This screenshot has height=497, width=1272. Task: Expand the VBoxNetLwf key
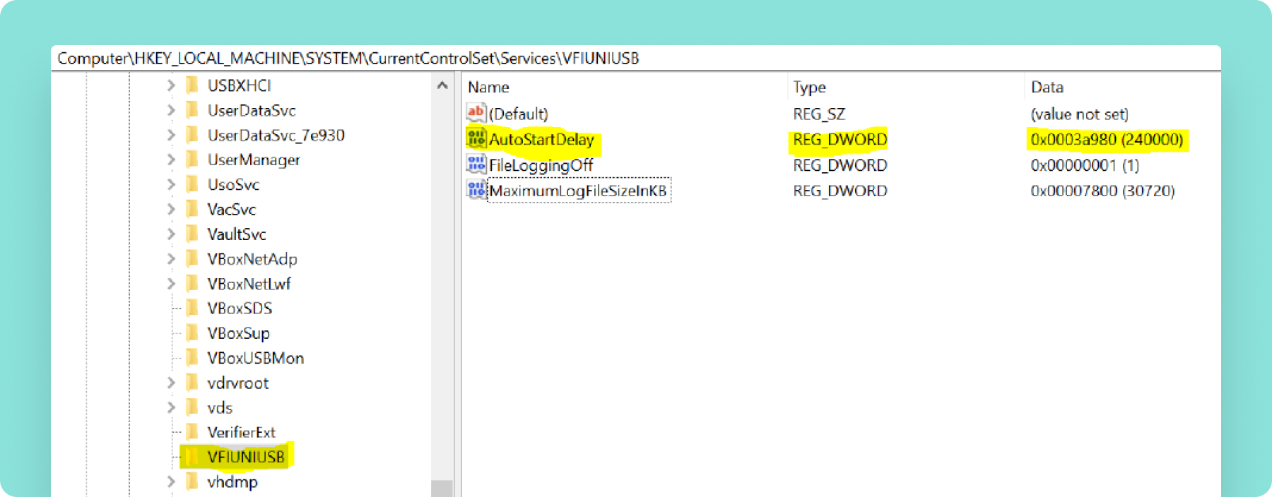[171, 283]
